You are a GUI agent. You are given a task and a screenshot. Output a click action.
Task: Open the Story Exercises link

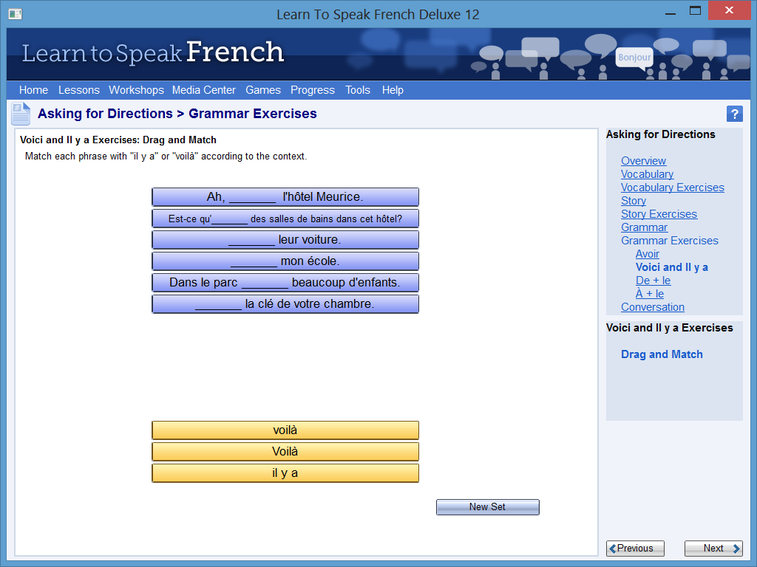click(x=659, y=214)
